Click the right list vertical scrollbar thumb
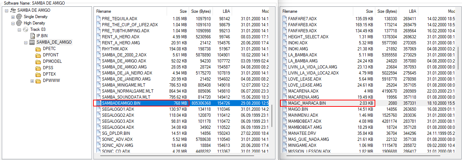 pos(458,59)
